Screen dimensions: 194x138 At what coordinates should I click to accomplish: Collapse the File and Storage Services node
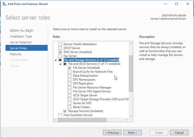(56, 60)
